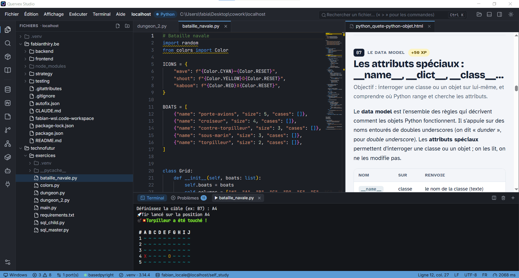Click the open folder icon in title bar

(x=479, y=14)
